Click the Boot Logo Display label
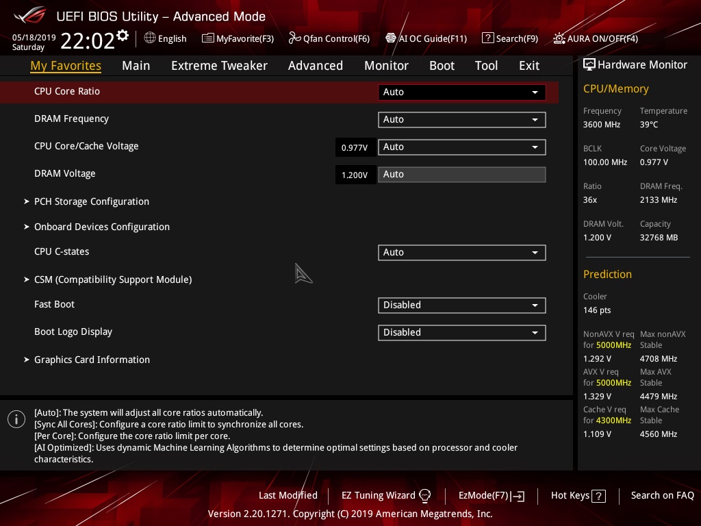 coord(73,332)
